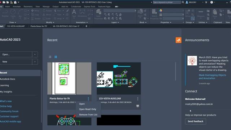This screenshot has width=231, height=130.
Task: Add a new drawing tab with plus
Action: click(86, 26)
